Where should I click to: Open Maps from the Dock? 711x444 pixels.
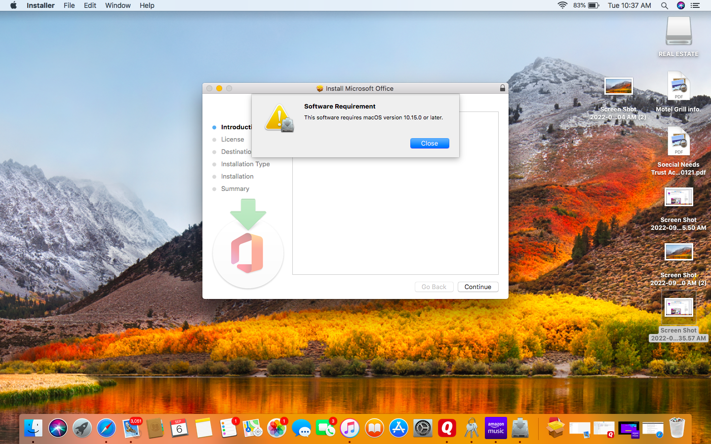[x=252, y=428]
